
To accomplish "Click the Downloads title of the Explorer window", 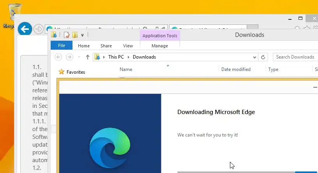I will 249,35.
